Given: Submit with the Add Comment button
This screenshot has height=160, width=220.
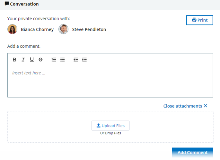Looking at the screenshot, I should click(x=192, y=153).
